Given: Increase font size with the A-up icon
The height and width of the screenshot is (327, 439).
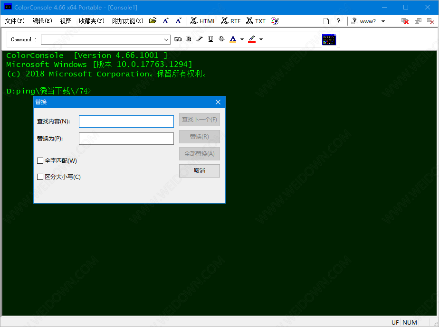Looking at the screenshot, I should click(165, 21).
